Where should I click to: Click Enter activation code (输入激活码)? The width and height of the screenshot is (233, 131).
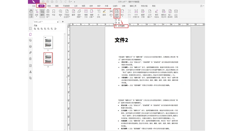170,14
